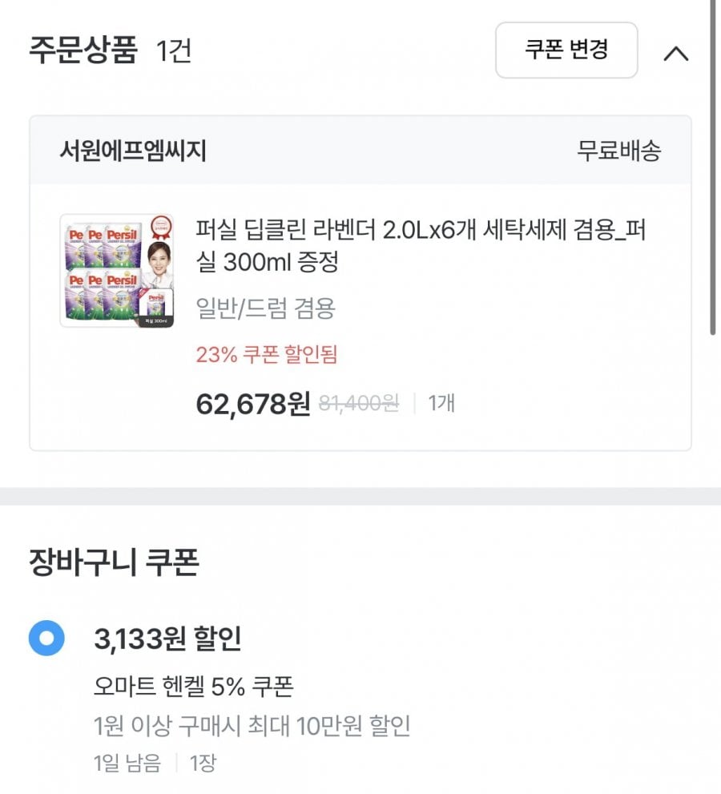This screenshot has width=721, height=794.
Task: Click the 1개 quantity label
Action: 441,404
